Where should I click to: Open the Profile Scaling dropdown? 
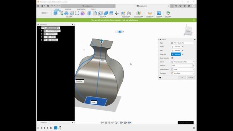click(x=182, y=70)
